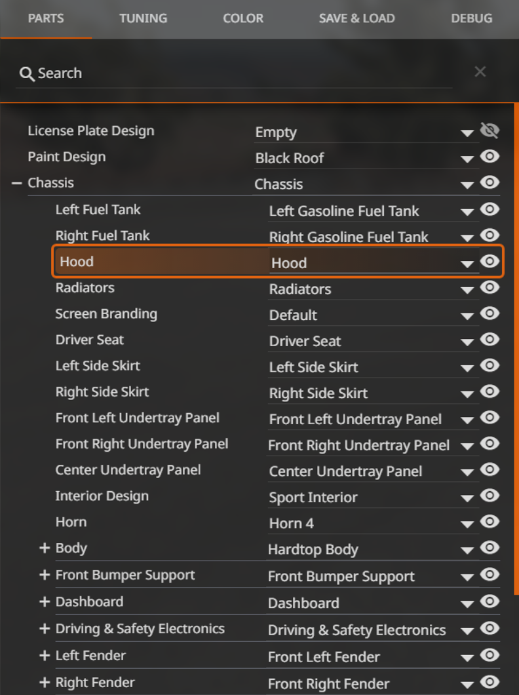The width and height of the screenshot is (519, 695).
Task: Open the Save & Load tab
Action: coord(356,18)
